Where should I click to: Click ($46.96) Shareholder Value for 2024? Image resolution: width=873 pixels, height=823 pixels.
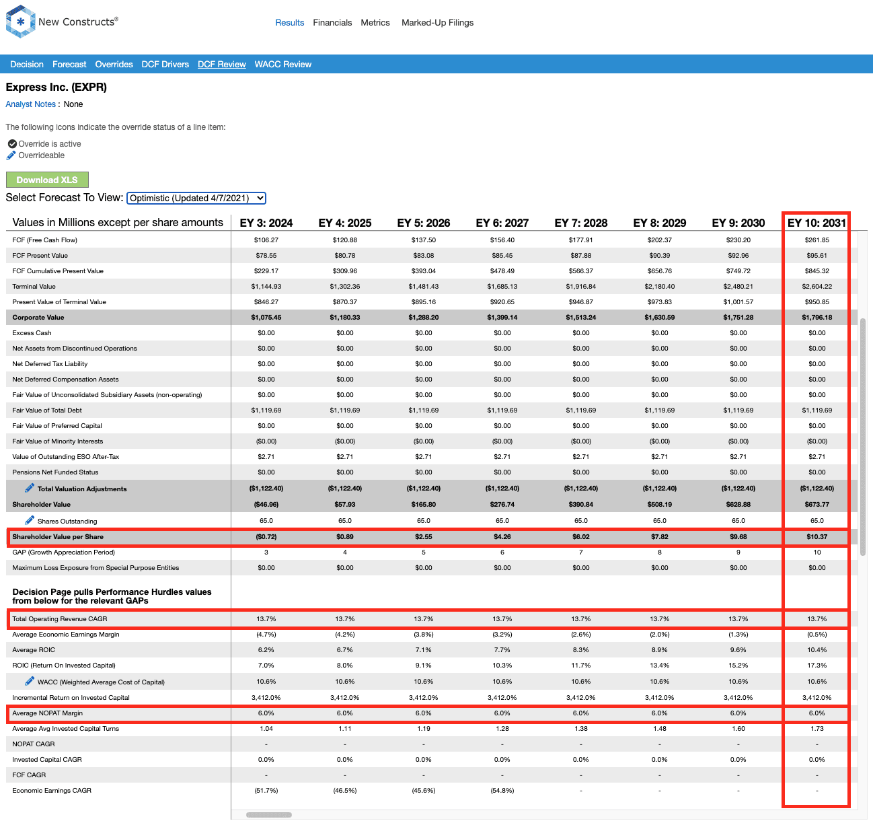coord(266,505)
